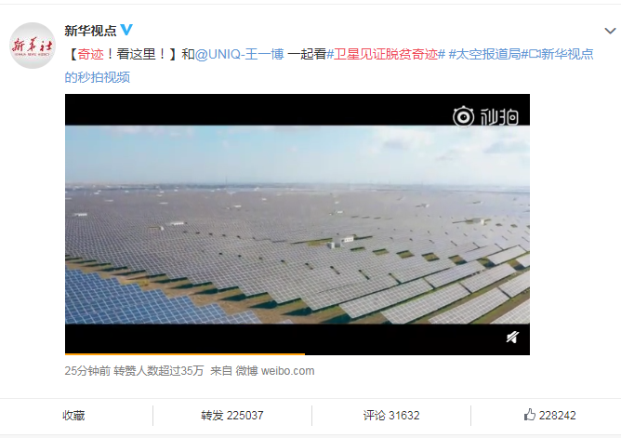Click 转发 225037 to repost

point(232,416)
